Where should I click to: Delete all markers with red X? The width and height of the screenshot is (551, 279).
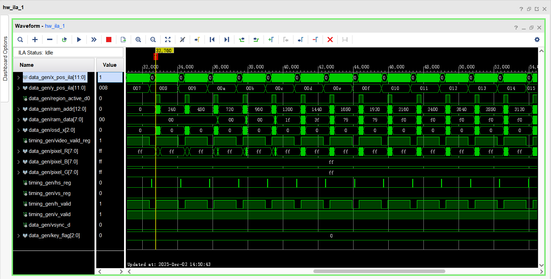point(330,40)
